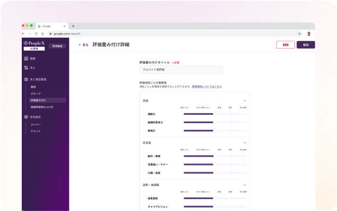The width and height of the screenshot is (337, 211).
Task: Bookmark the page using the star icon
Action: coord(300,34)
